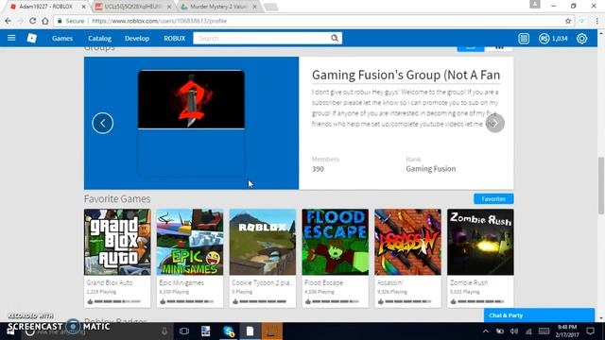Viewport: 605px width, 340px height.
Task: Click the Grand Blox Auto thumbnail
Action: [x=117, y=242]
